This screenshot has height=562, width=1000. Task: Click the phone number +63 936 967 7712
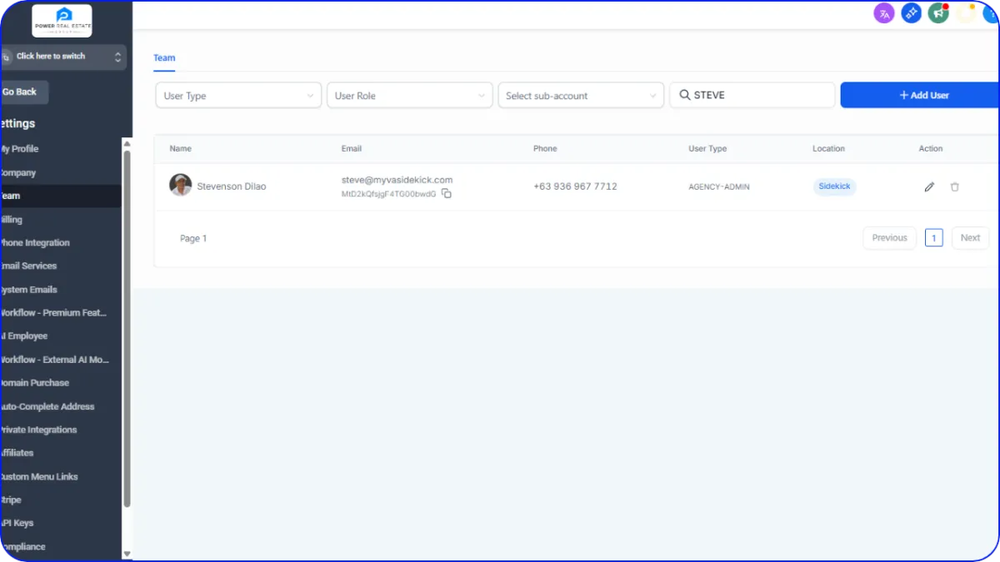pos(575,187)
